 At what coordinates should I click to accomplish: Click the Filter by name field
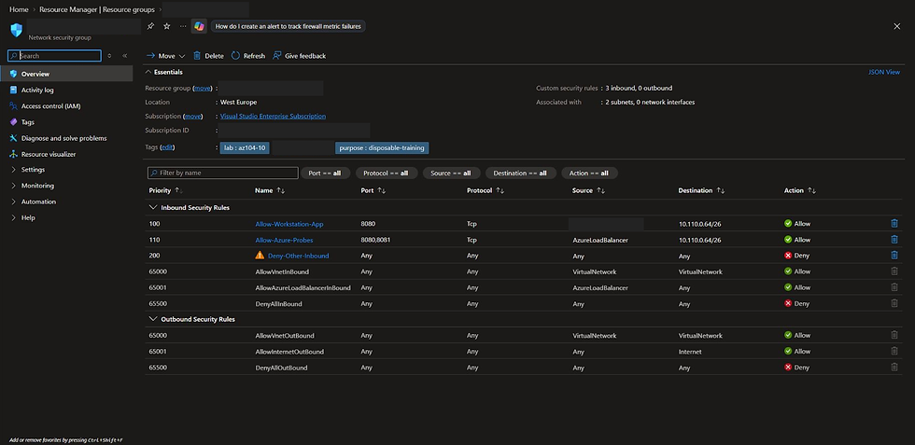click(x=222, y=174)
